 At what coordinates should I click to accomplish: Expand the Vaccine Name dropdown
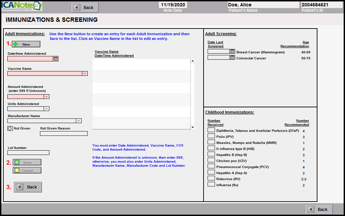pyautogui.click(x=85, y=73)
